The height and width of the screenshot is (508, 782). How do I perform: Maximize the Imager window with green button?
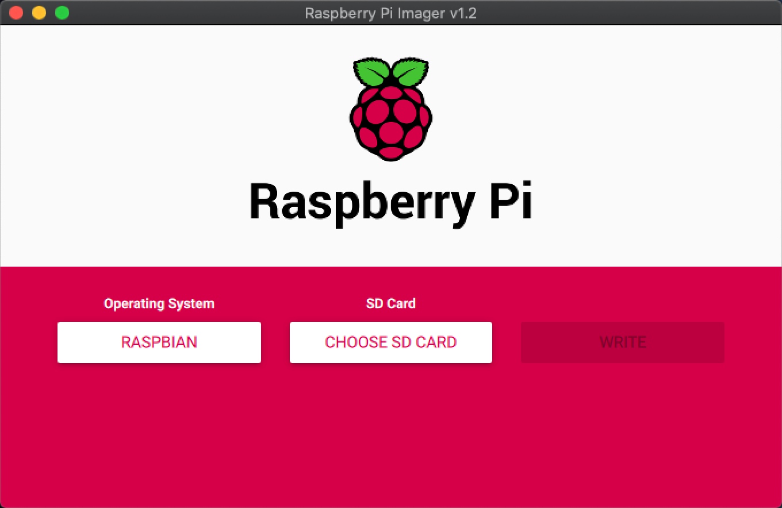click(x=62, y=12)
